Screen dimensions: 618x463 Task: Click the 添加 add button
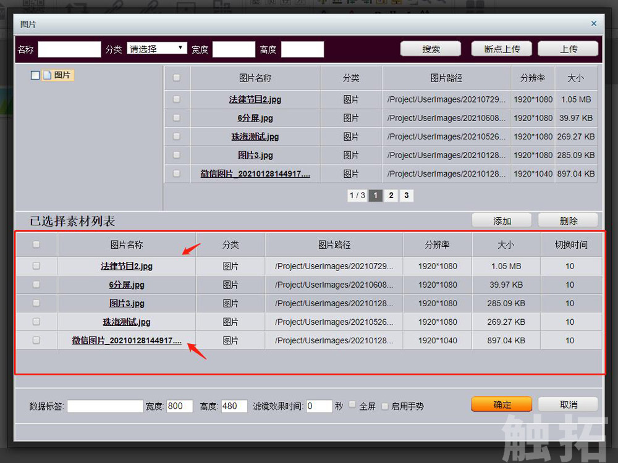[x=502, y=221]
